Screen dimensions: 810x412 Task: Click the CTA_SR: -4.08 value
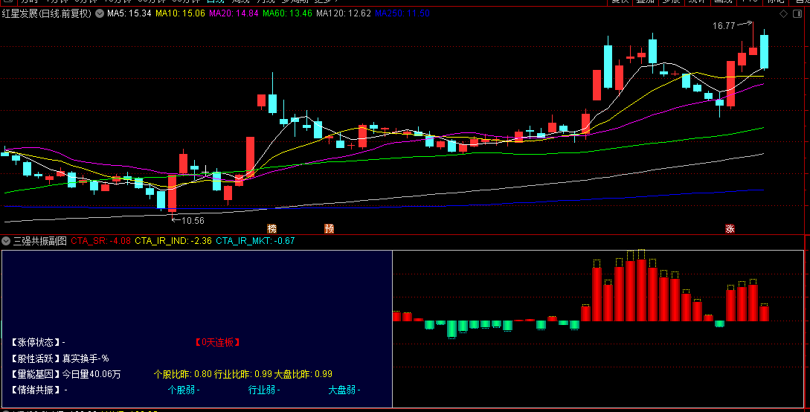click(x=100, y=241)
